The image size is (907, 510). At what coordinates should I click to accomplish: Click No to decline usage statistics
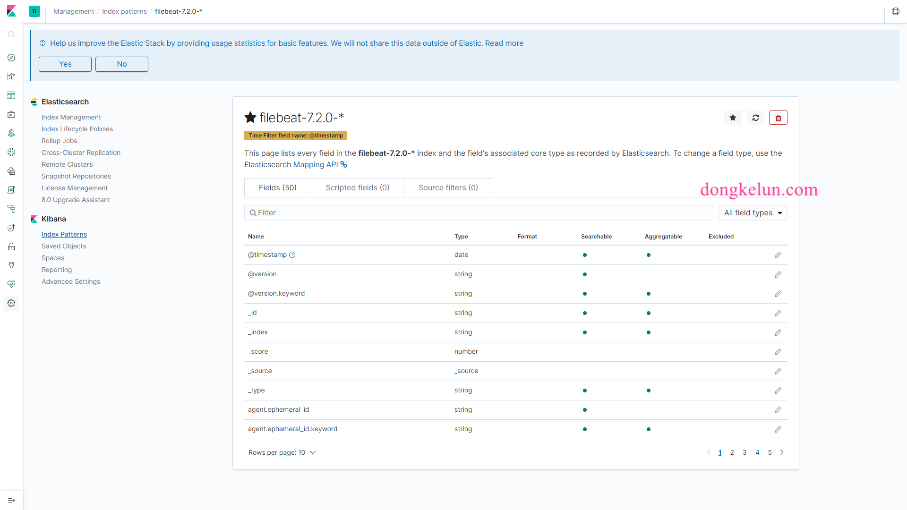[x=122, y=64]
